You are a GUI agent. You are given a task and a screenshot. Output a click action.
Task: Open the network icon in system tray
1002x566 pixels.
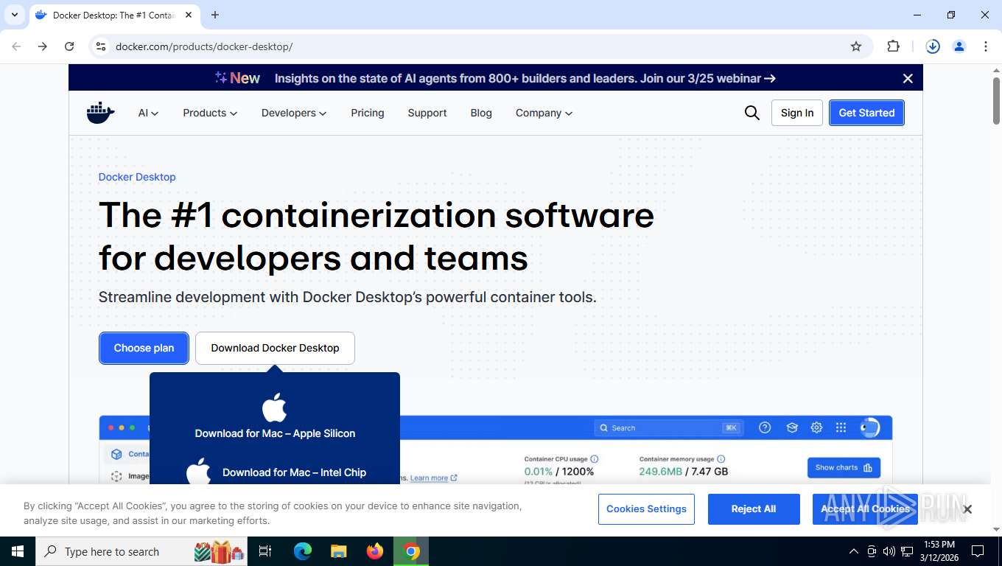tap(907, 551)
